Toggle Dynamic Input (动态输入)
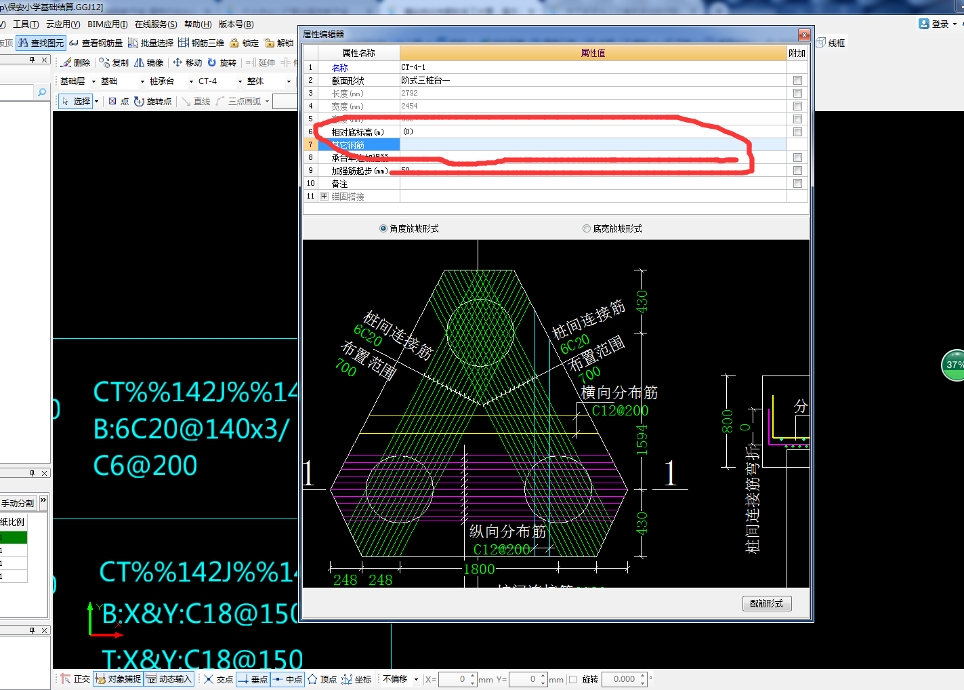Image resolution: width=964 pixels, height=690 pixels. tap(169, 678)
